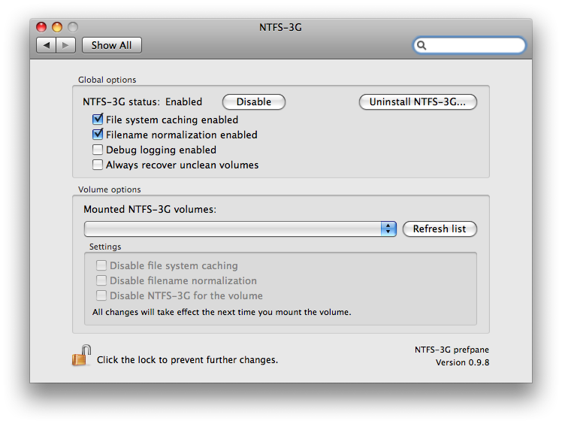Toggle Disable filename normalization checkbox

(x=101, y=280)
